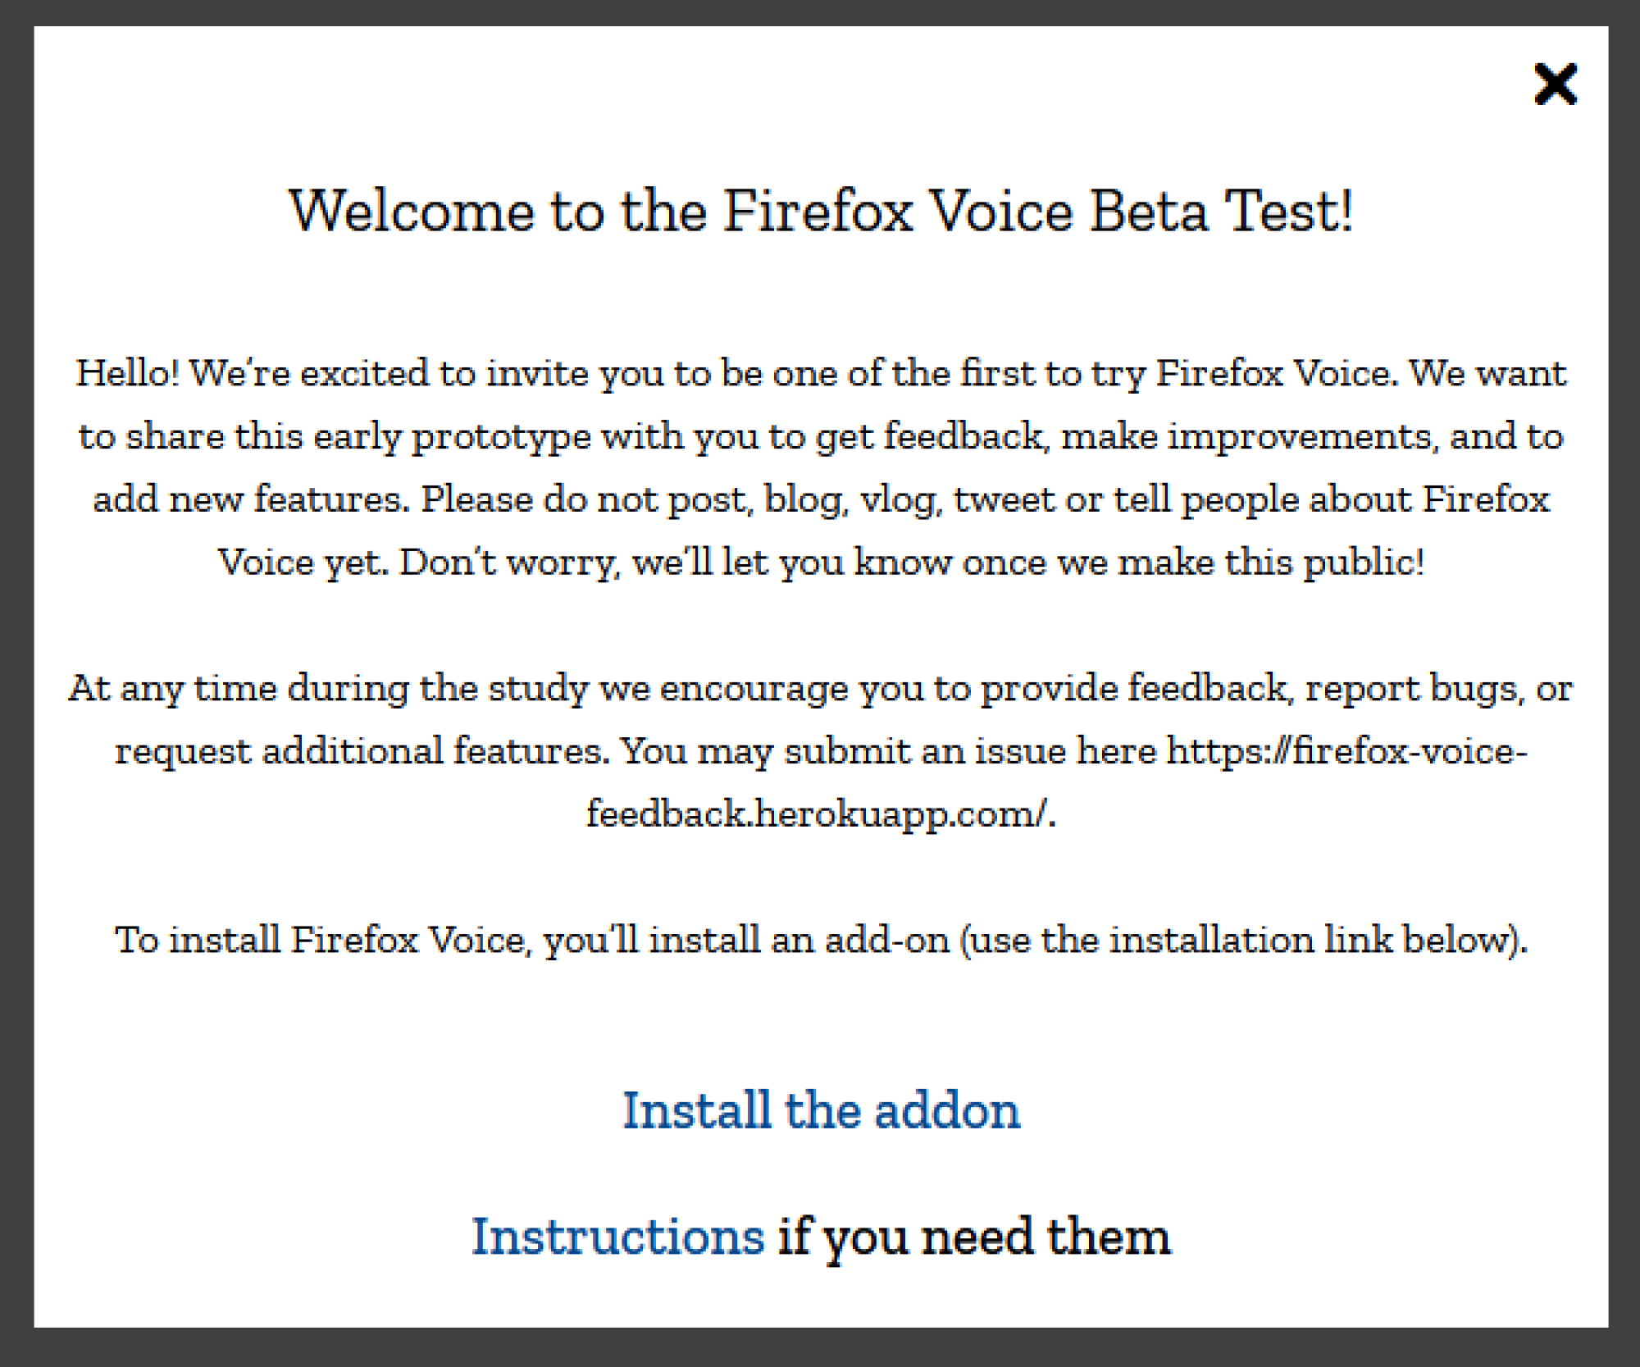Click the "To install Firefox Voice" sentence
1640x1367 pixels.
(x=821, y=940)
